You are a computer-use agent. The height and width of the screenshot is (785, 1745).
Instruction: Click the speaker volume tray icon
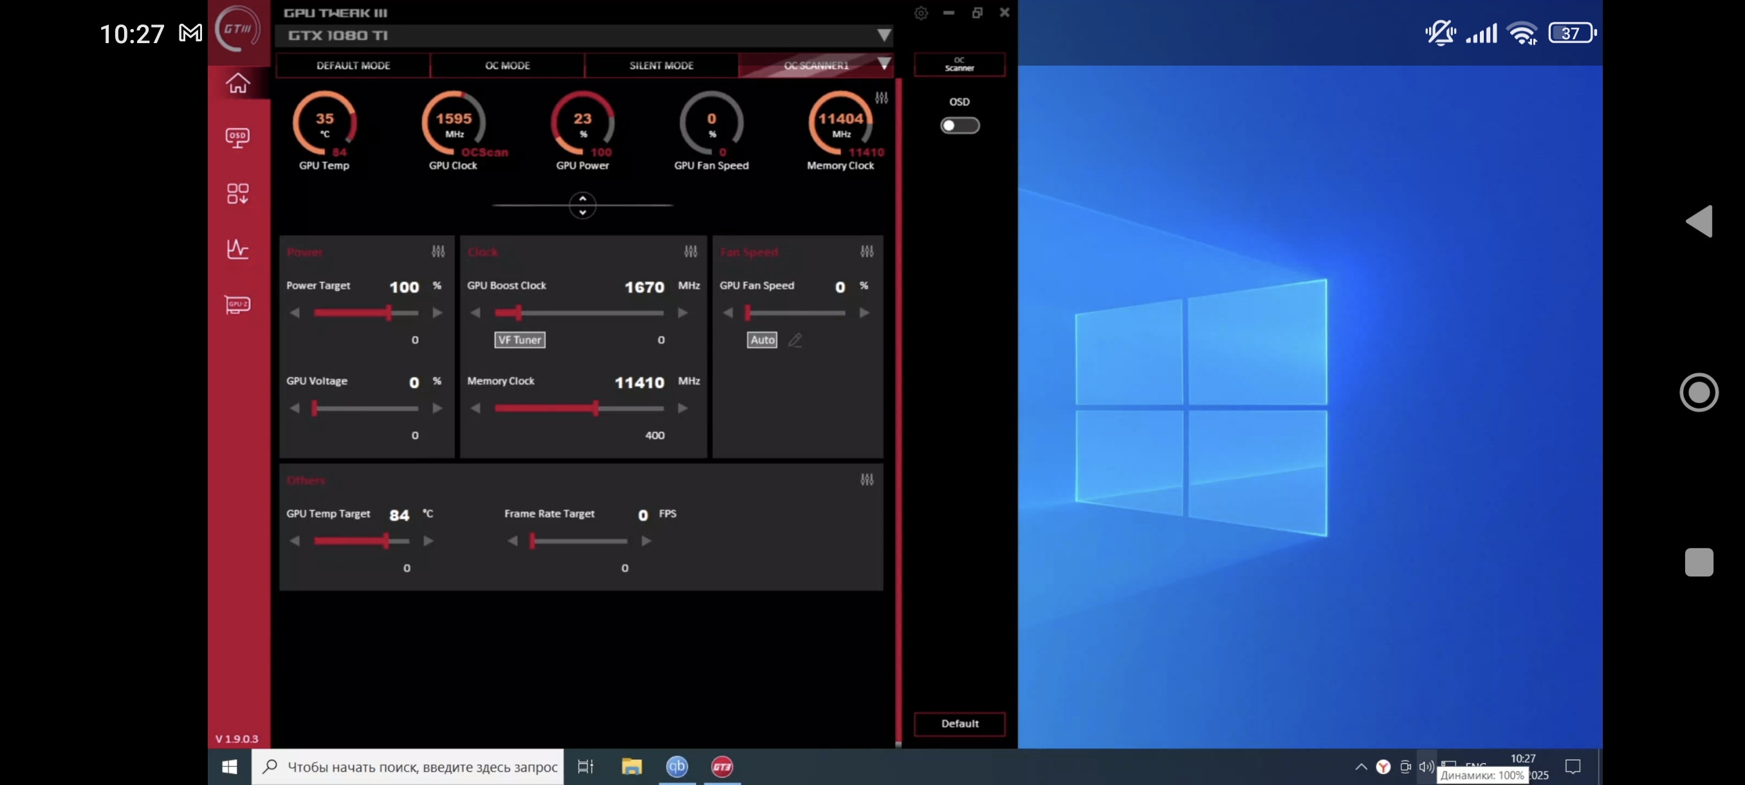click(x=1426, y=767)
